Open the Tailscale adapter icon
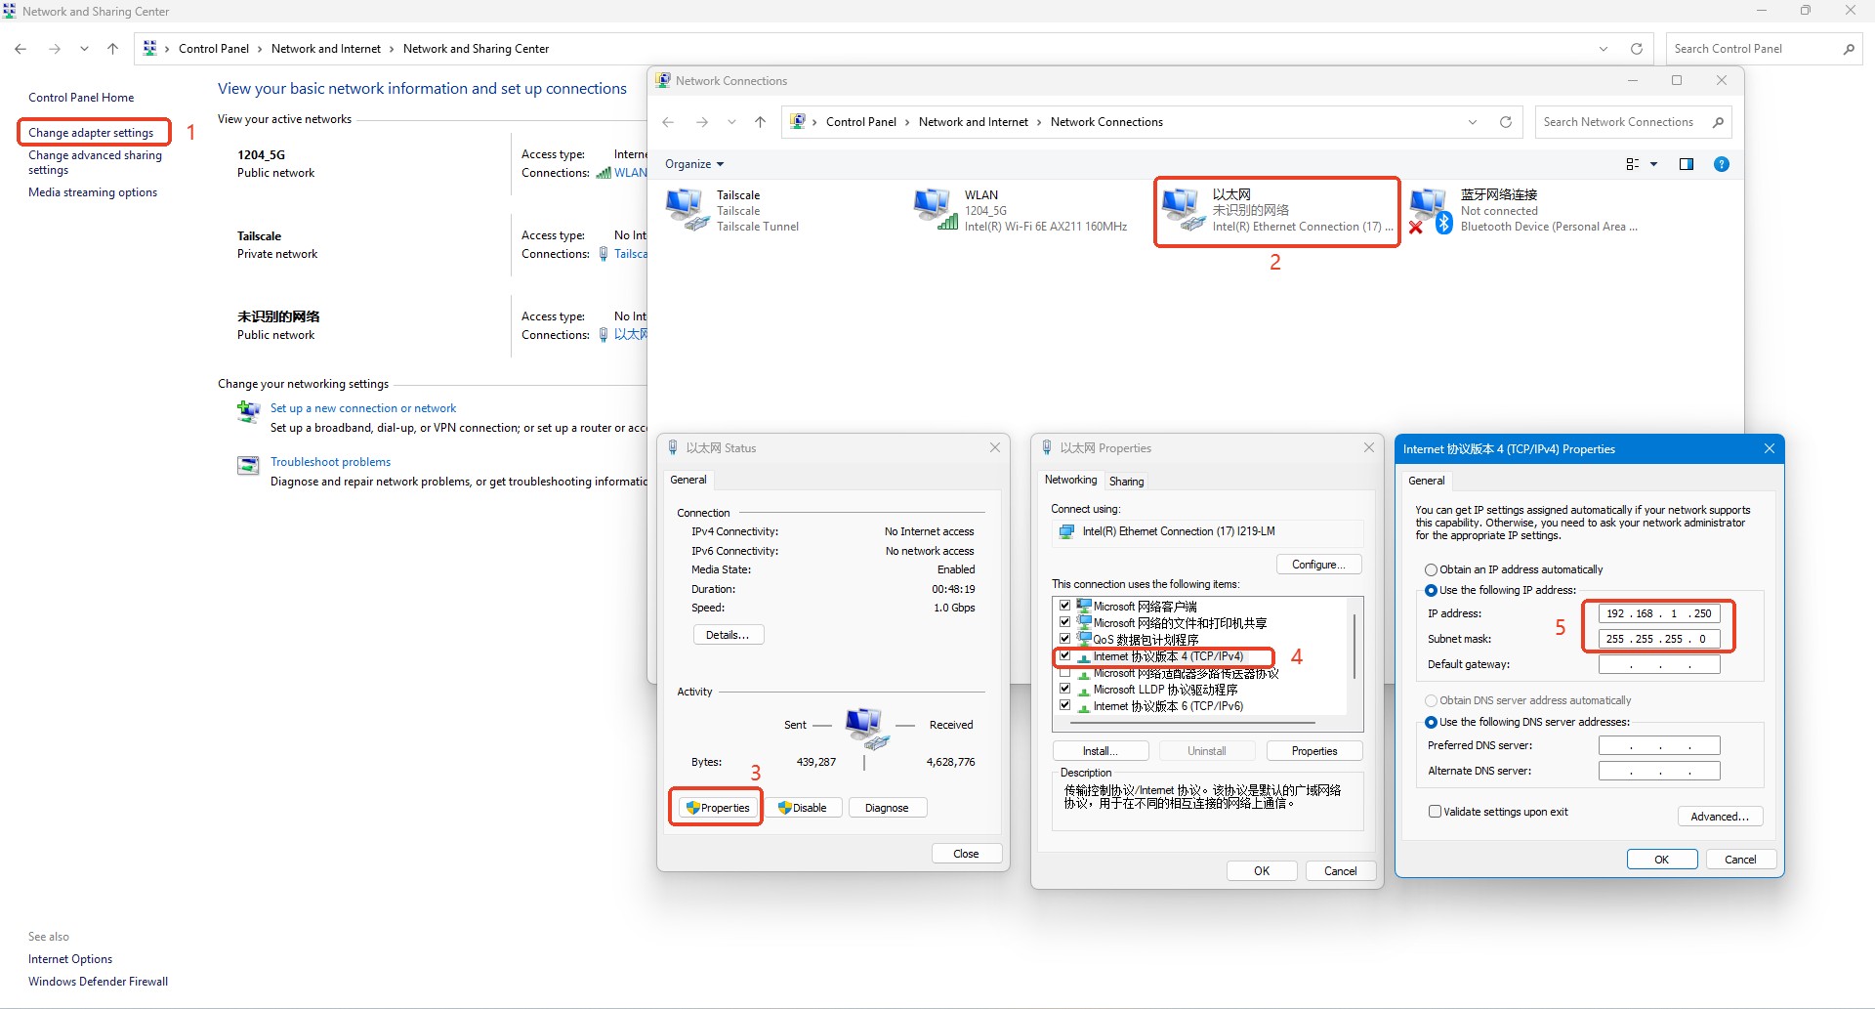Image resolution: width=1875 pixels, height=1009 pixels. click(686, 209)
